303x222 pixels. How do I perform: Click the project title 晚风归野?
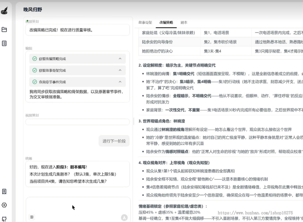coord(33,10)
